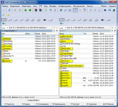Open the Справка menu

(x=112, y=6)
